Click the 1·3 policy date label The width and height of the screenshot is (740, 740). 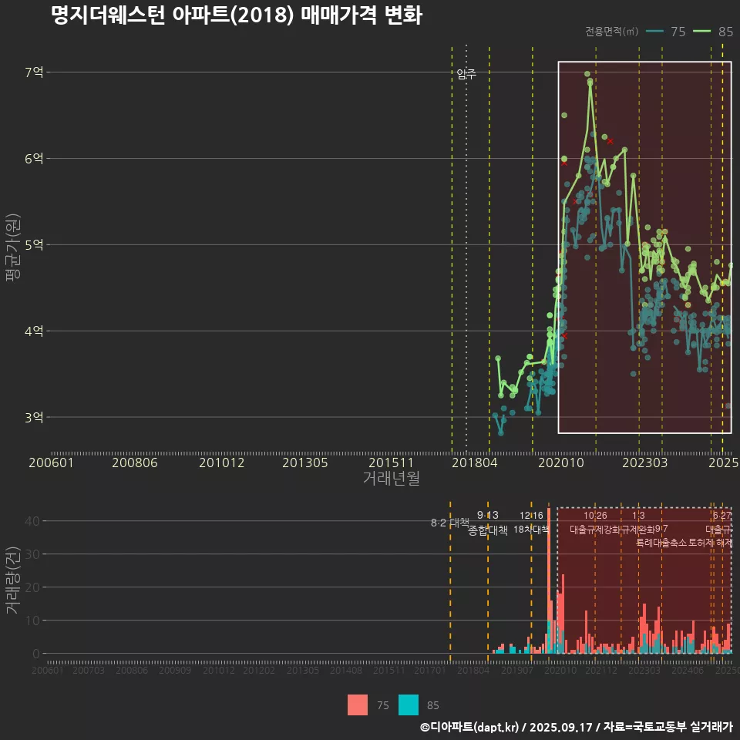click(638, 515)
